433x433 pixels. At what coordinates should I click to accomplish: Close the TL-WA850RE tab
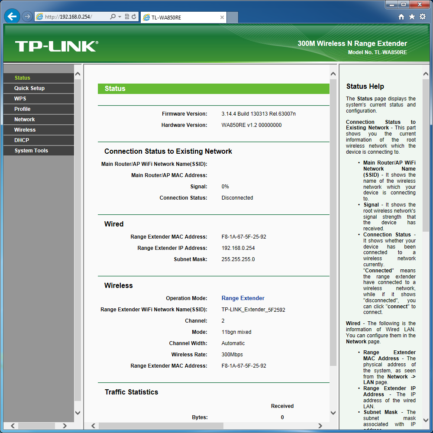click(222, 17)
